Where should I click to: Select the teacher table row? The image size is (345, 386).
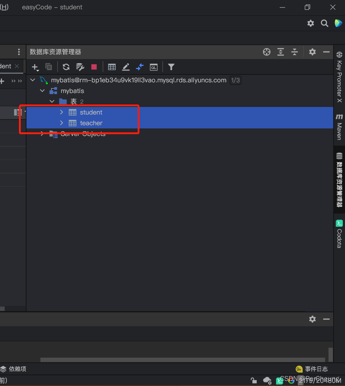179,123
